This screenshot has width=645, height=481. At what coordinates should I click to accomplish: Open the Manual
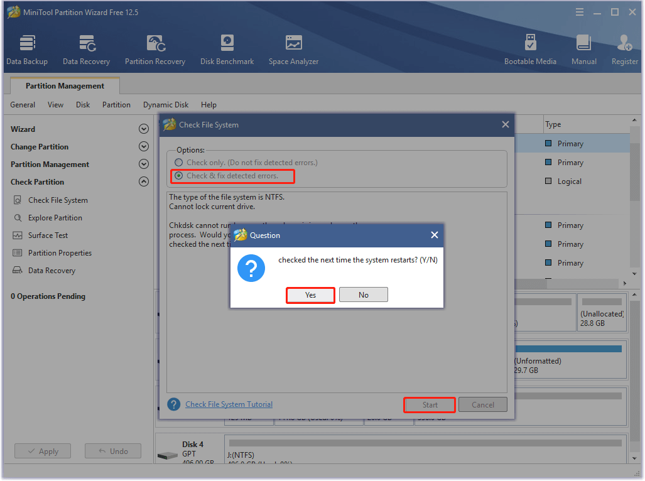[x=583, y=50]
